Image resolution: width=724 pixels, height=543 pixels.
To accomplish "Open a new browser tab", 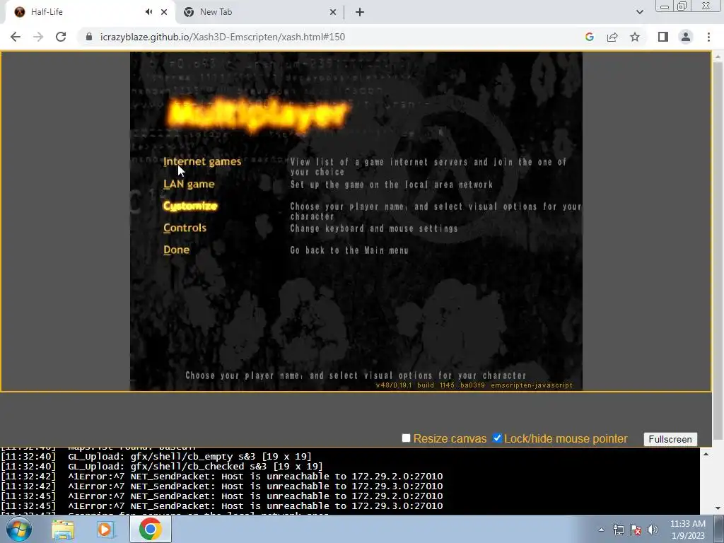I will [x=360, y=12].
